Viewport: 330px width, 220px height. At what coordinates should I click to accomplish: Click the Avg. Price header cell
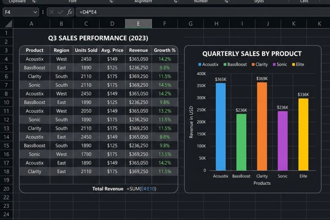[x=112, y=50]
